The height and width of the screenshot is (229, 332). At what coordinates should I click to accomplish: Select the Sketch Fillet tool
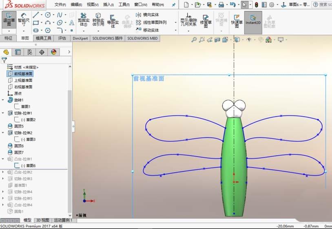point(60,31)
